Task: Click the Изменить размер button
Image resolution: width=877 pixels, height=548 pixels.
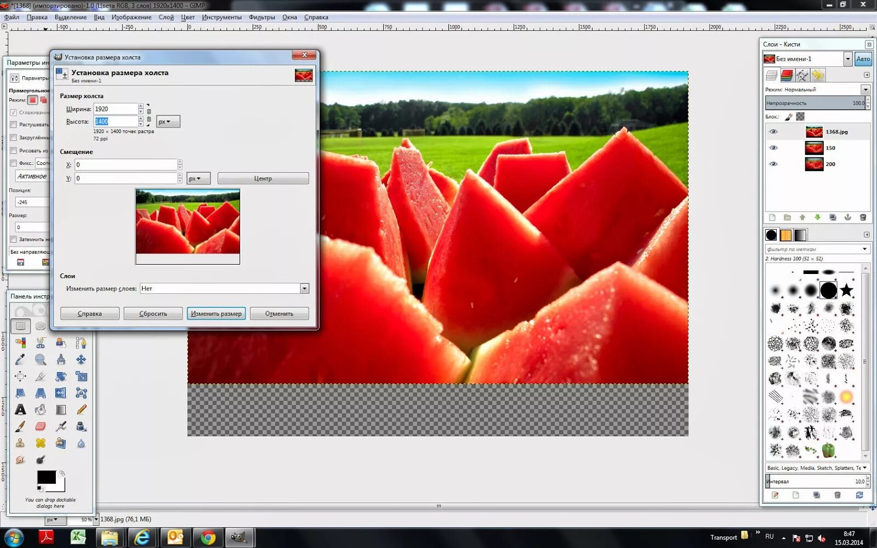Action: point(216,313)
